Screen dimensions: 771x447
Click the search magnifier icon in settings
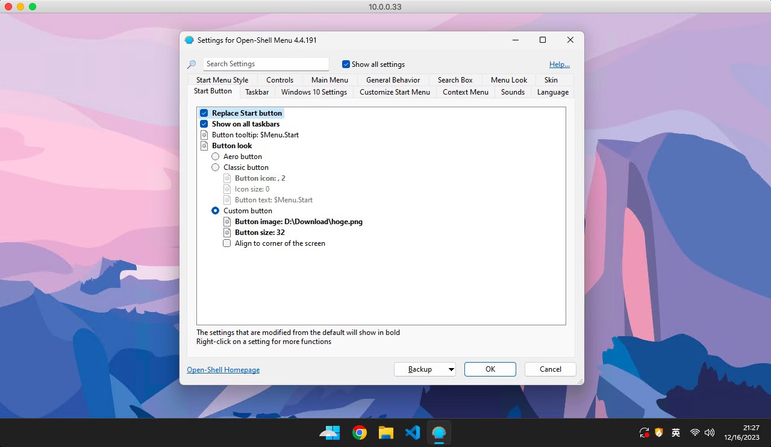coord(192,64)
